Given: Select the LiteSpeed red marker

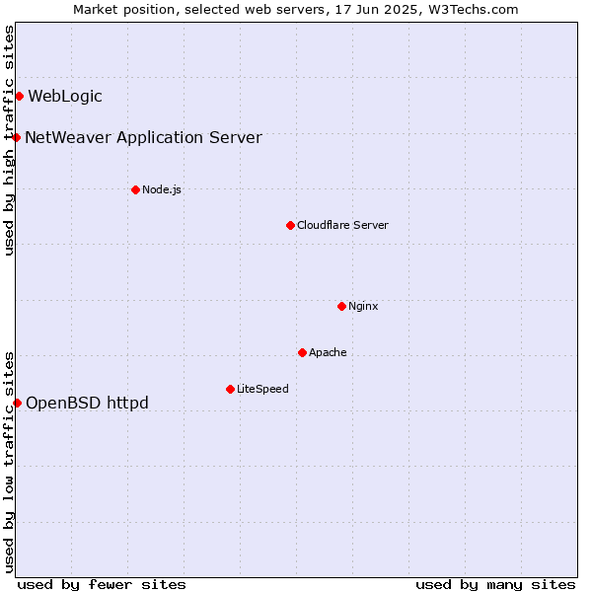Looking at the screenshot, I should click(230, 389).
